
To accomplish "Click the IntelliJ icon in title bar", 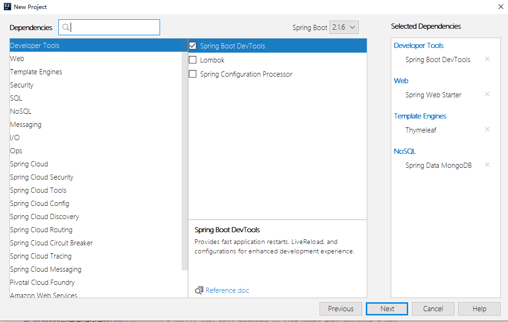I will coord(7,7).
